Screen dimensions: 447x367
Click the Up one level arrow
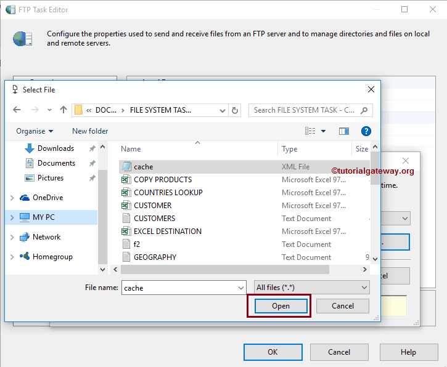(x=63, y=110)
